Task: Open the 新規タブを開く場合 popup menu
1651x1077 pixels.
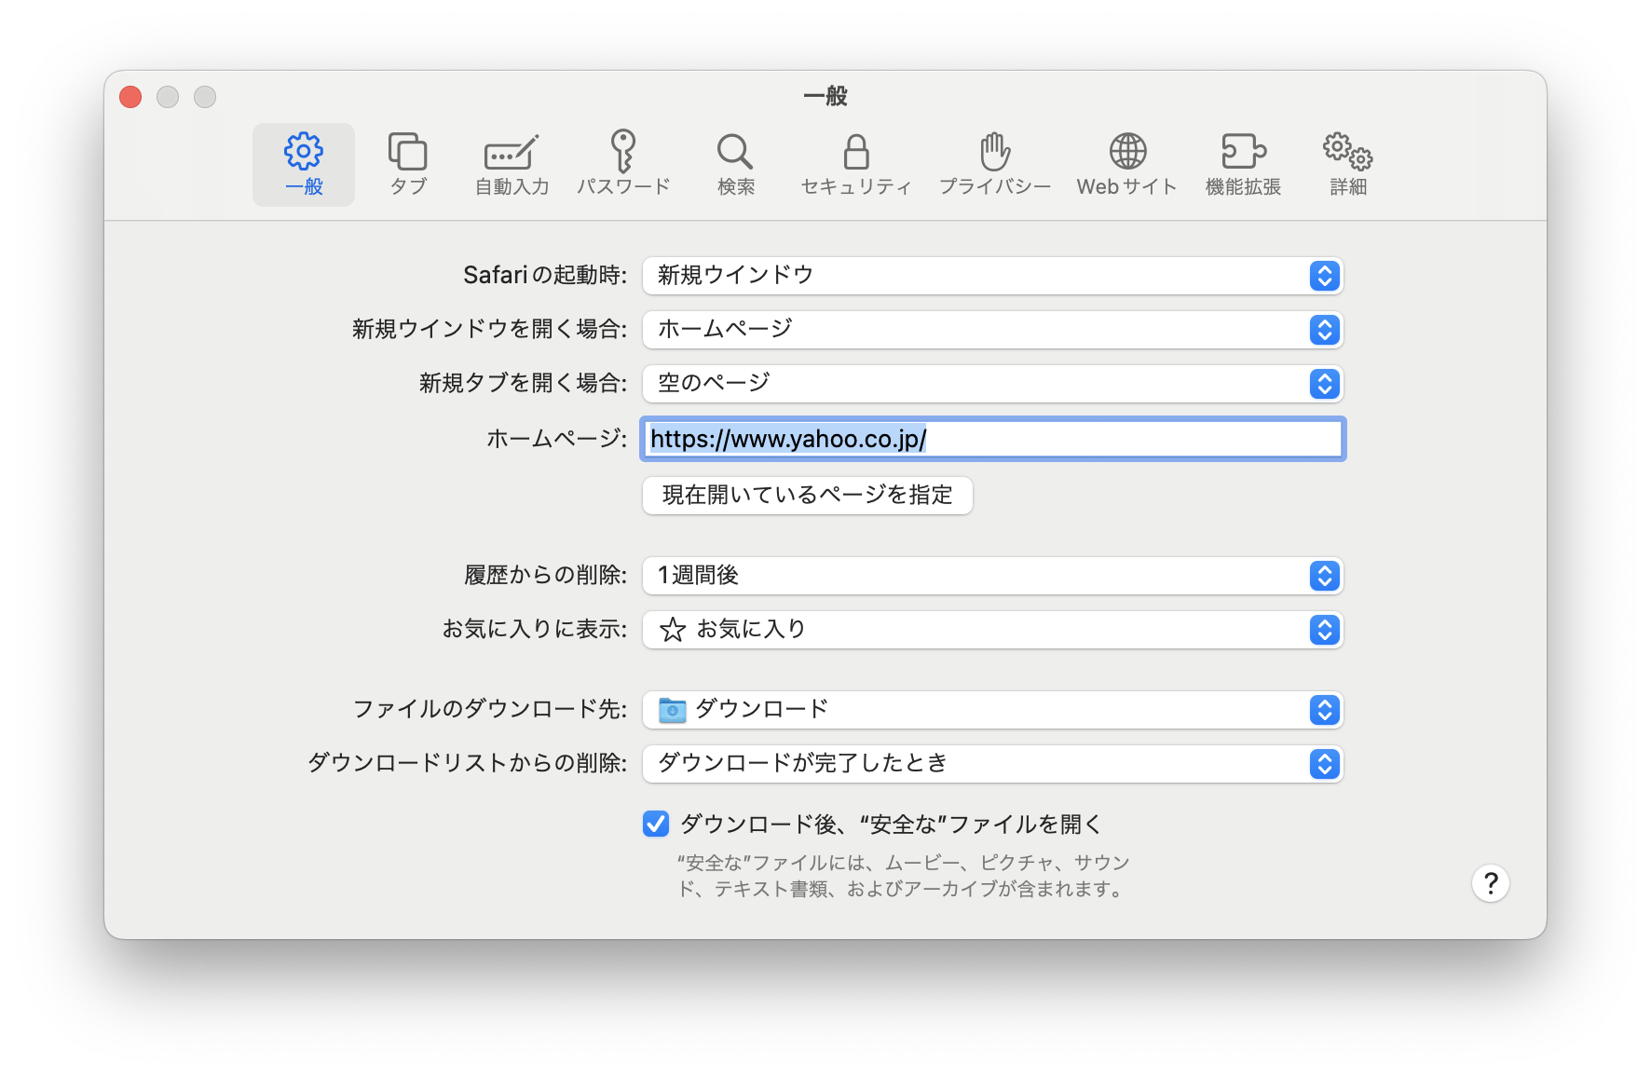Action: click(x=992, y=384)
